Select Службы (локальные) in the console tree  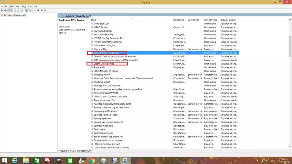pos(15,15)
